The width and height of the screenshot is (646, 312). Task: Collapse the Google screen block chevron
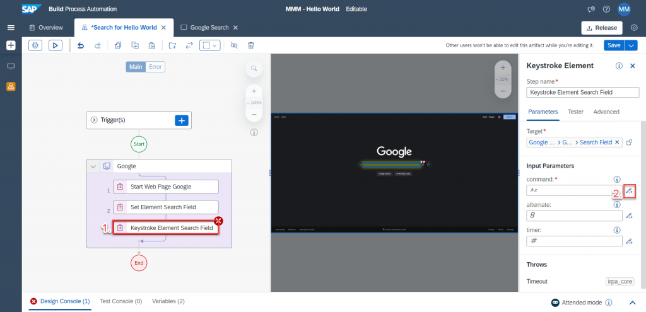click(x=93, y=166)
